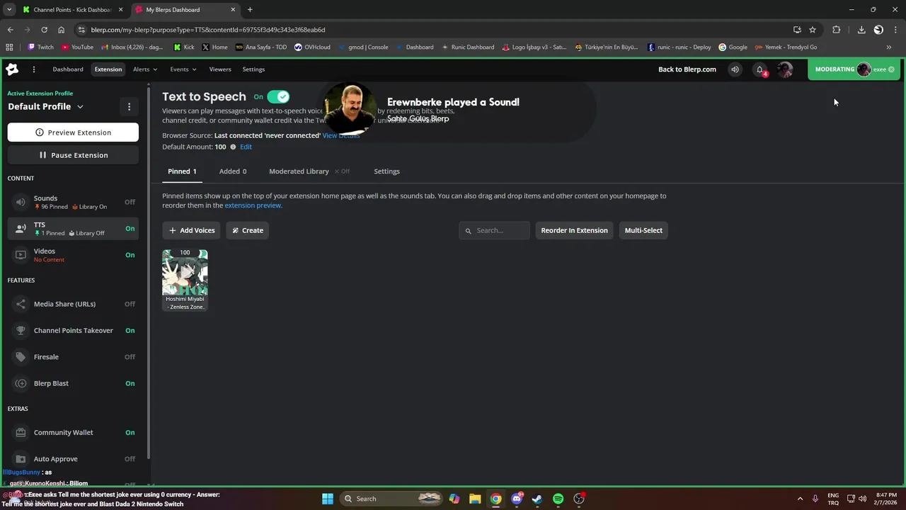Switch to the Moderated Library tab
The width and height of the screenshot is (906, 510).
pos(309,171)
